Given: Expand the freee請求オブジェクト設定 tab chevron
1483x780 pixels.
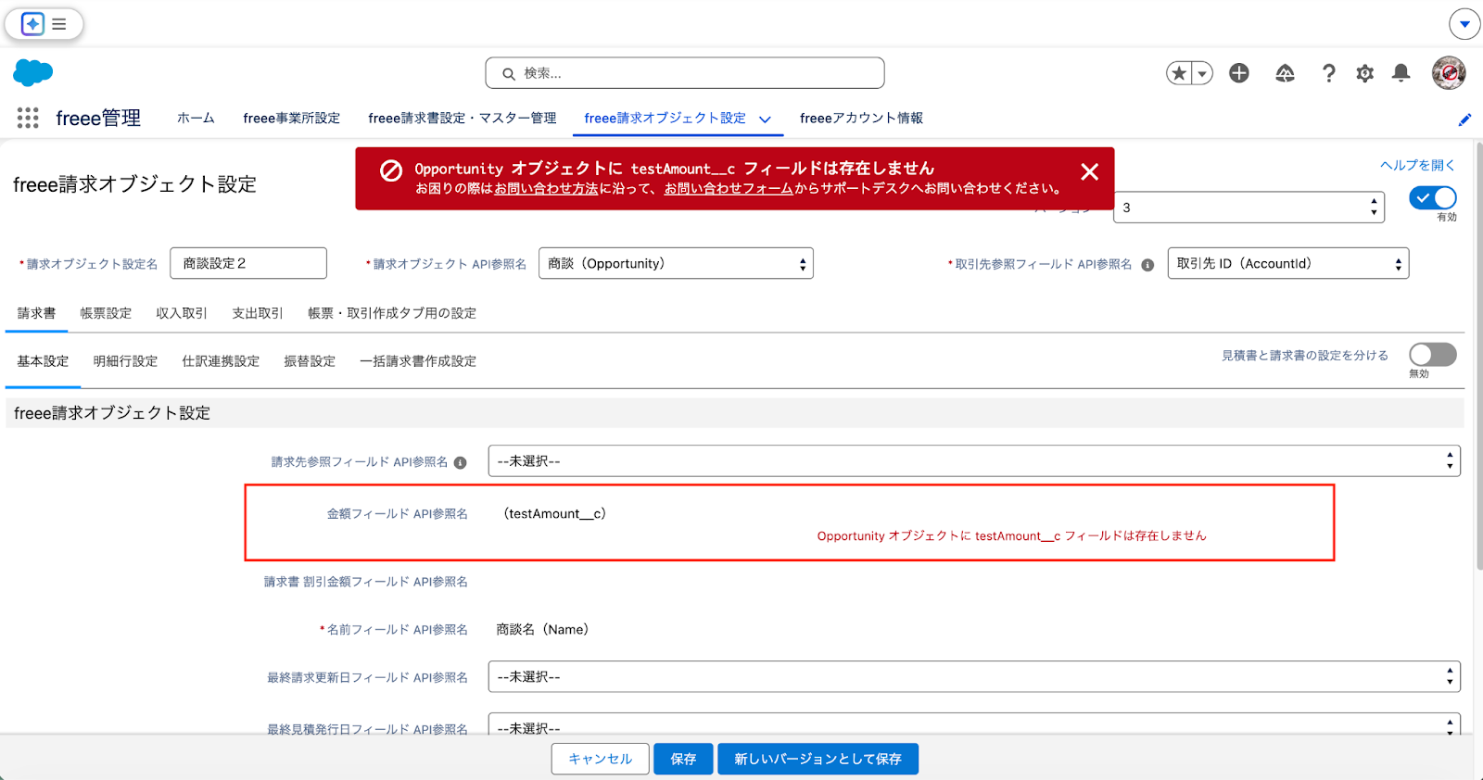Looking at the screenshot, I should click(766, 120).
